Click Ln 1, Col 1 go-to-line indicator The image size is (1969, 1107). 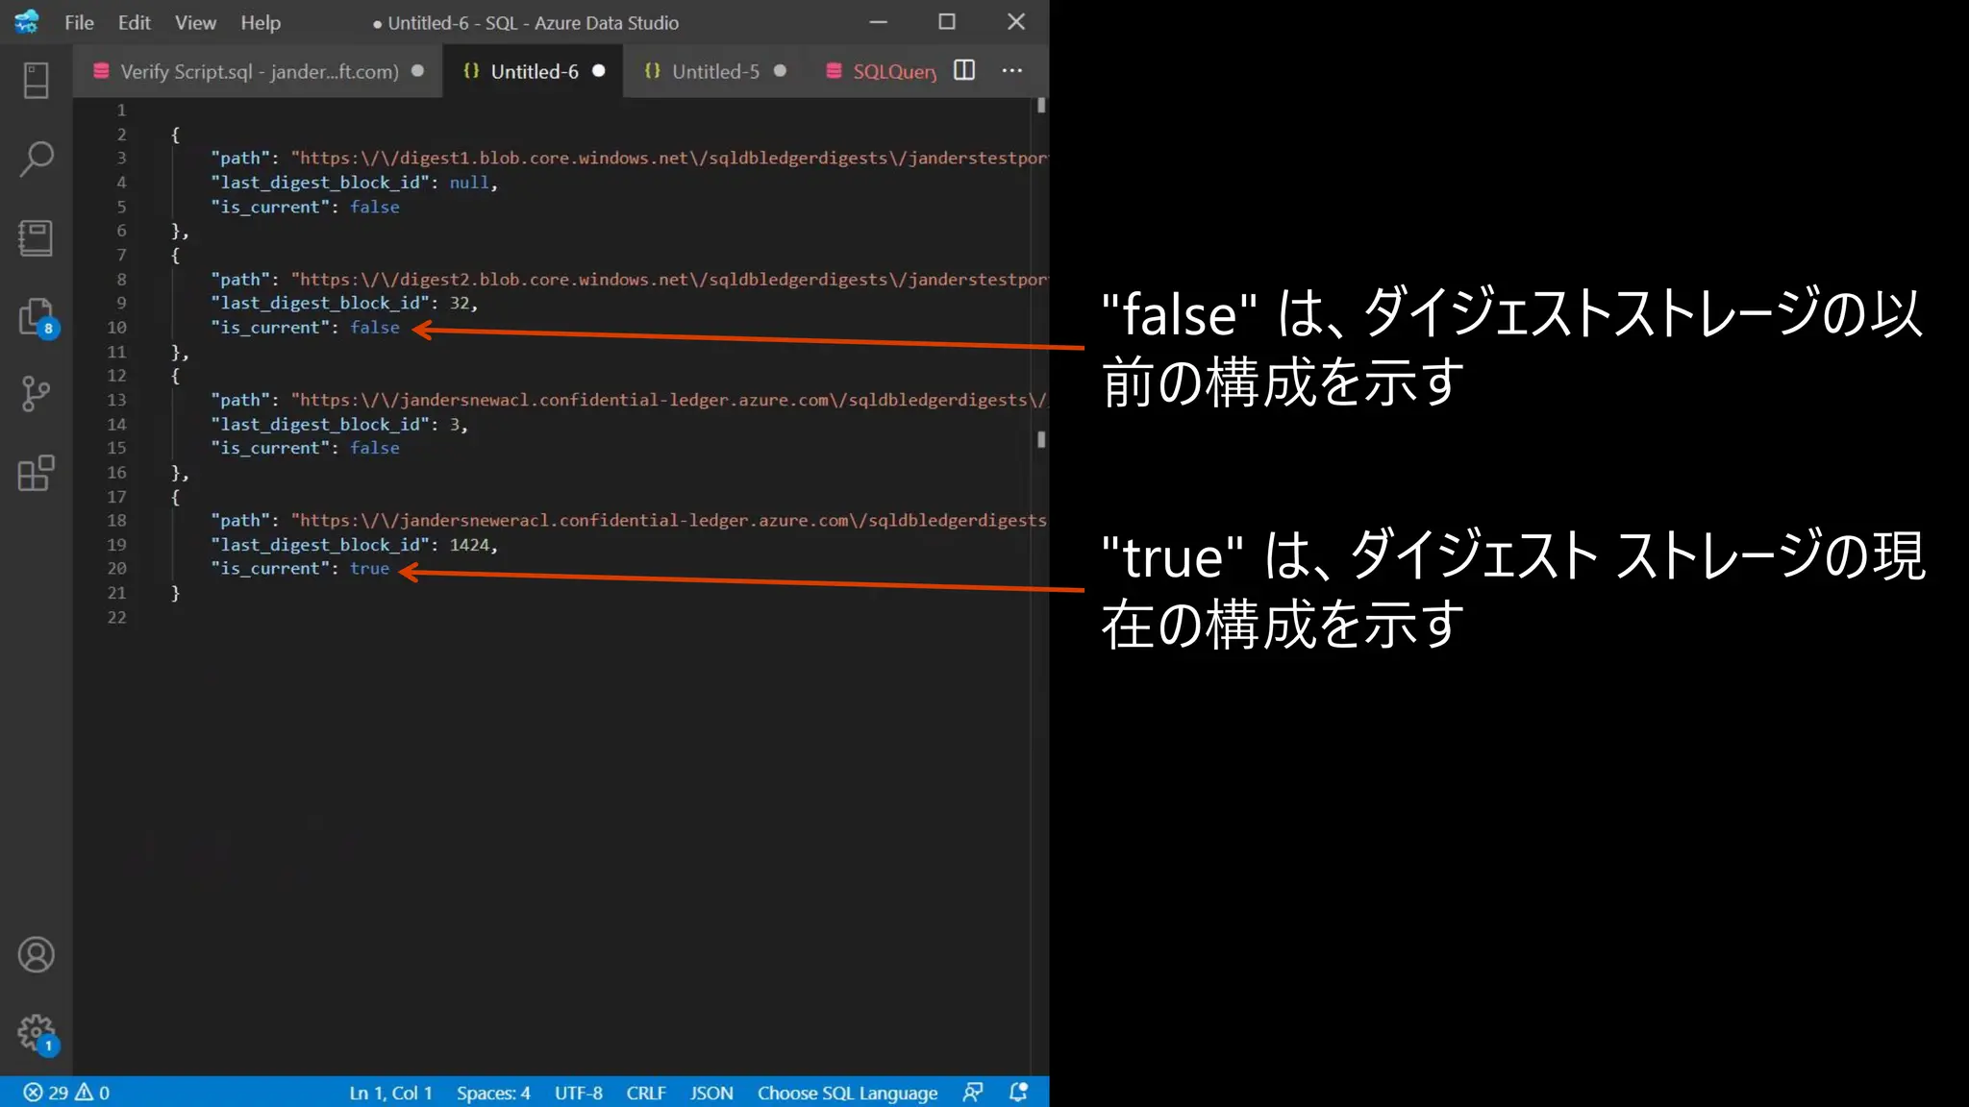click(x=390, y=1093)
